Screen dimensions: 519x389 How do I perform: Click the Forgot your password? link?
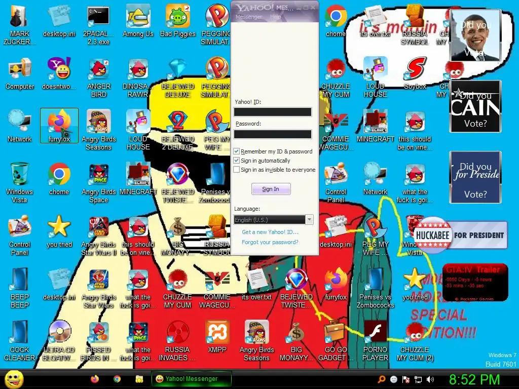270,242
